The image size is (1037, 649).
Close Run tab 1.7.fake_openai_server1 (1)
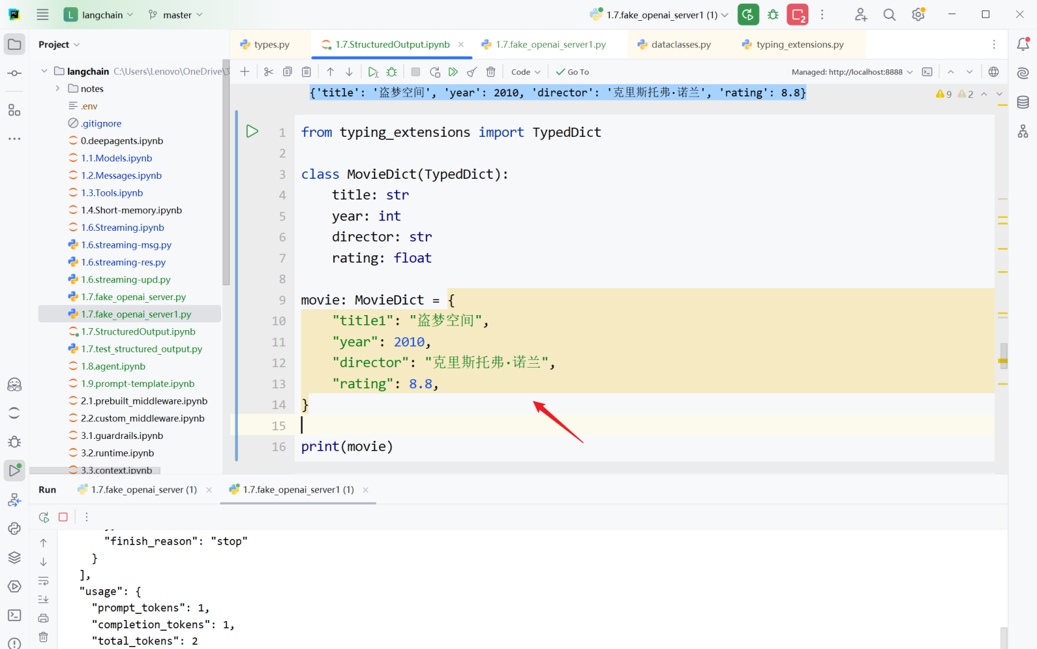pyautogui.click(x=366, y=490)
